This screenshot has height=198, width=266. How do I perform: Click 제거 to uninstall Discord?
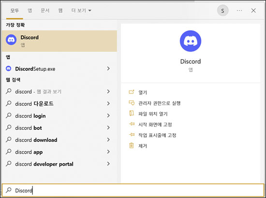143,146
